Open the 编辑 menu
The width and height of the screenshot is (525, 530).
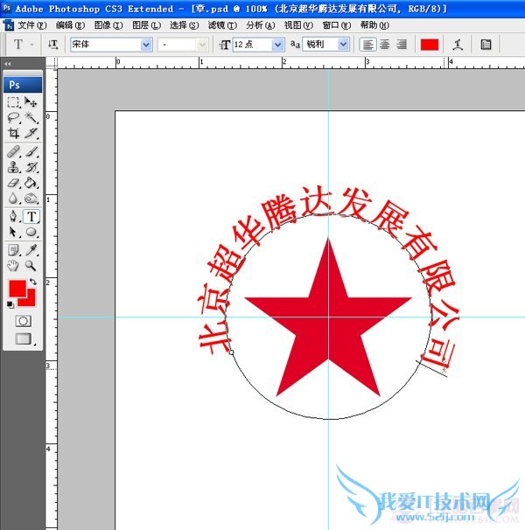(70, 25)
